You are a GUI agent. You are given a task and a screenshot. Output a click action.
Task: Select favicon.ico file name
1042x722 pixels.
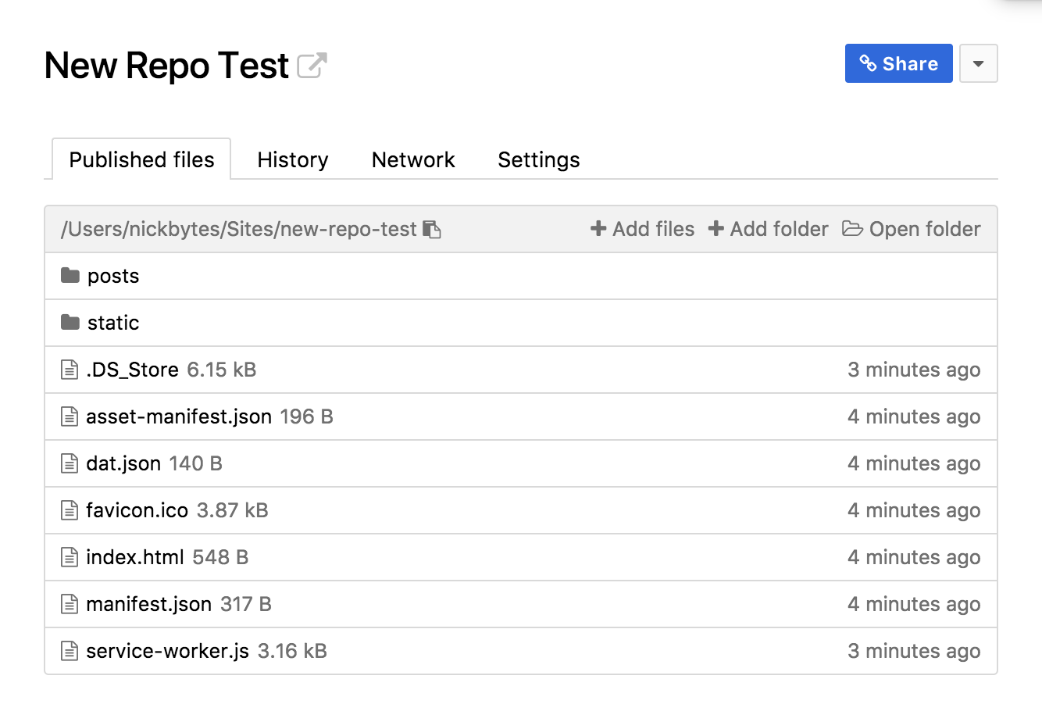137,510
